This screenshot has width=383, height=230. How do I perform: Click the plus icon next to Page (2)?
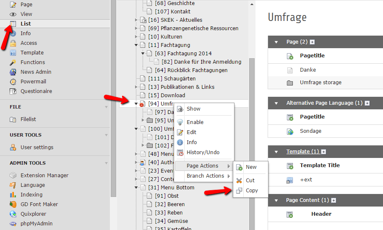point(312,42)
